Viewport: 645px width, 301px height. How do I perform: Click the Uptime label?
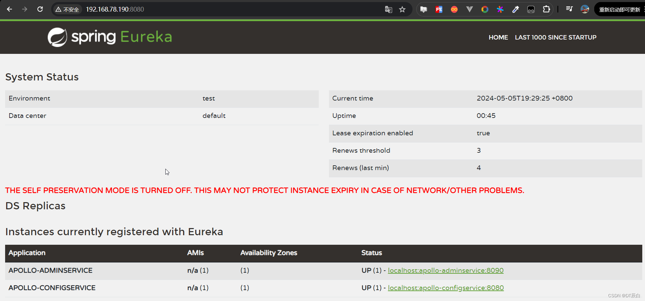[x=344, y=116]
